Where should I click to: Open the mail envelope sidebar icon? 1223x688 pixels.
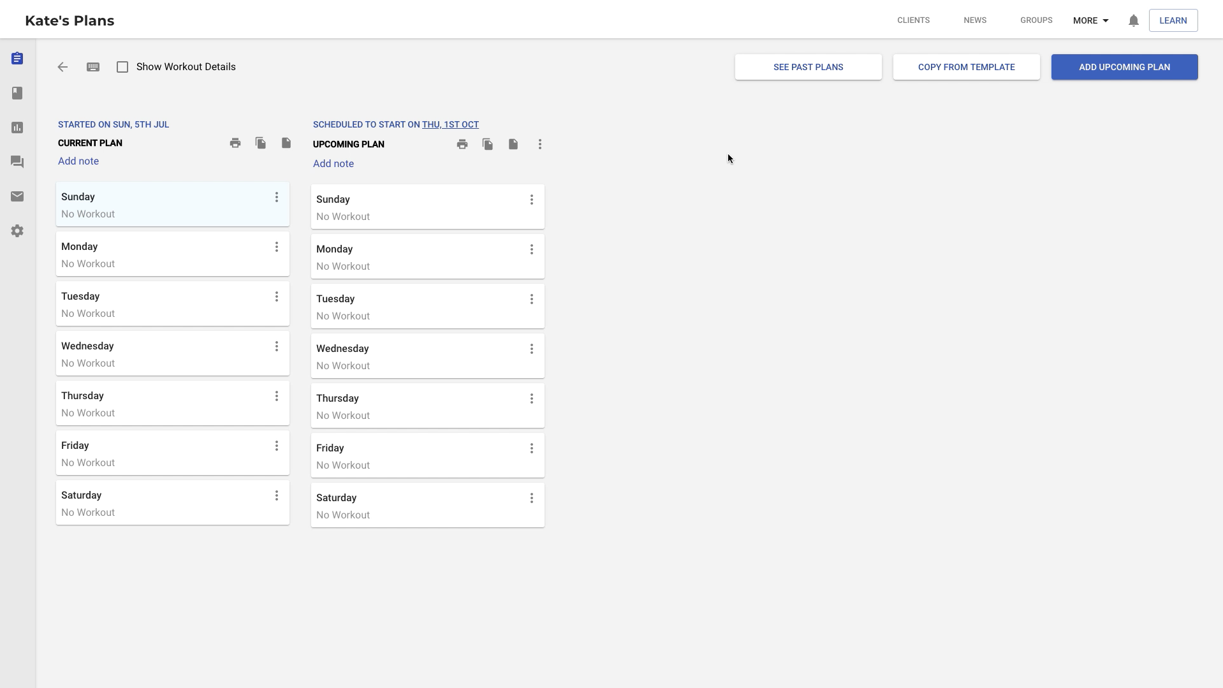(17, 196)
